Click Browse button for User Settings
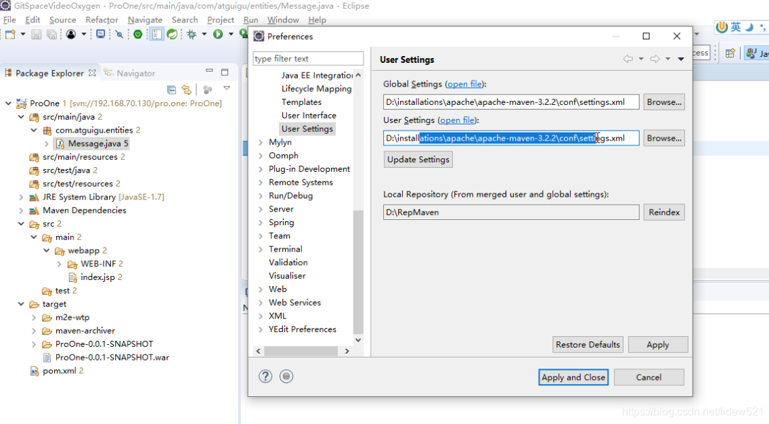769x424 pixels. pos(664,138)
